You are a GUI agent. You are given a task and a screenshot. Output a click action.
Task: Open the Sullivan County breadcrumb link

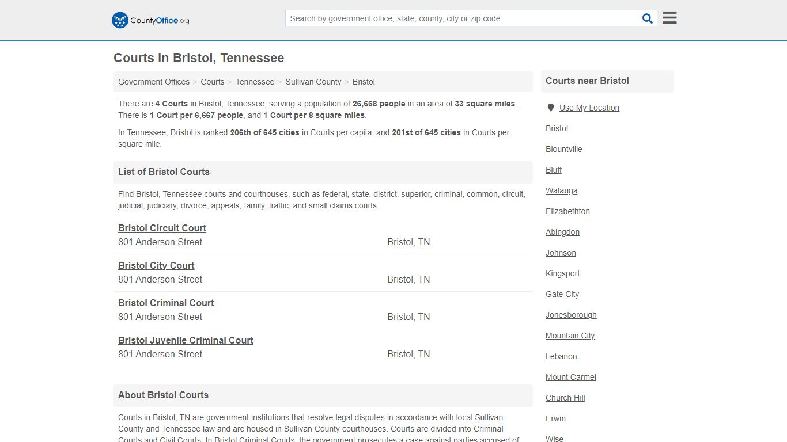pos(313,82)
